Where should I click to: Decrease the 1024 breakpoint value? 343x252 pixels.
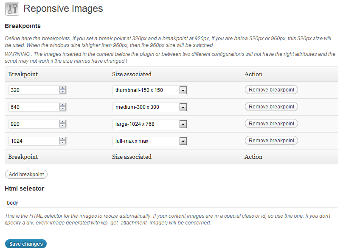[x=62, y=143]
